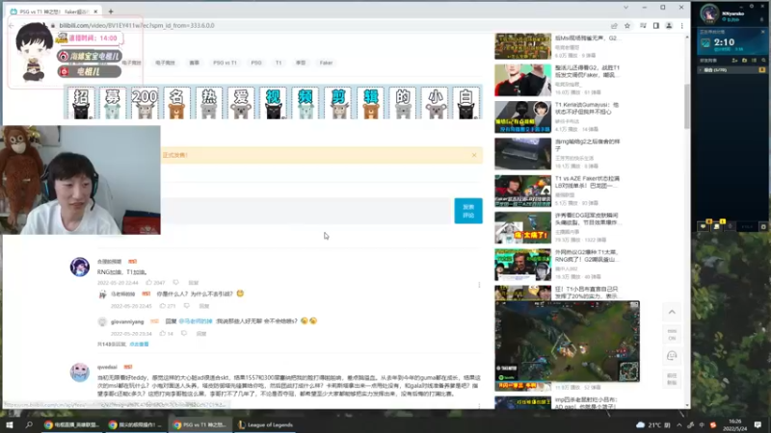Select the T1 video tag
771x433 pixels.
click(x=279, y=63)
